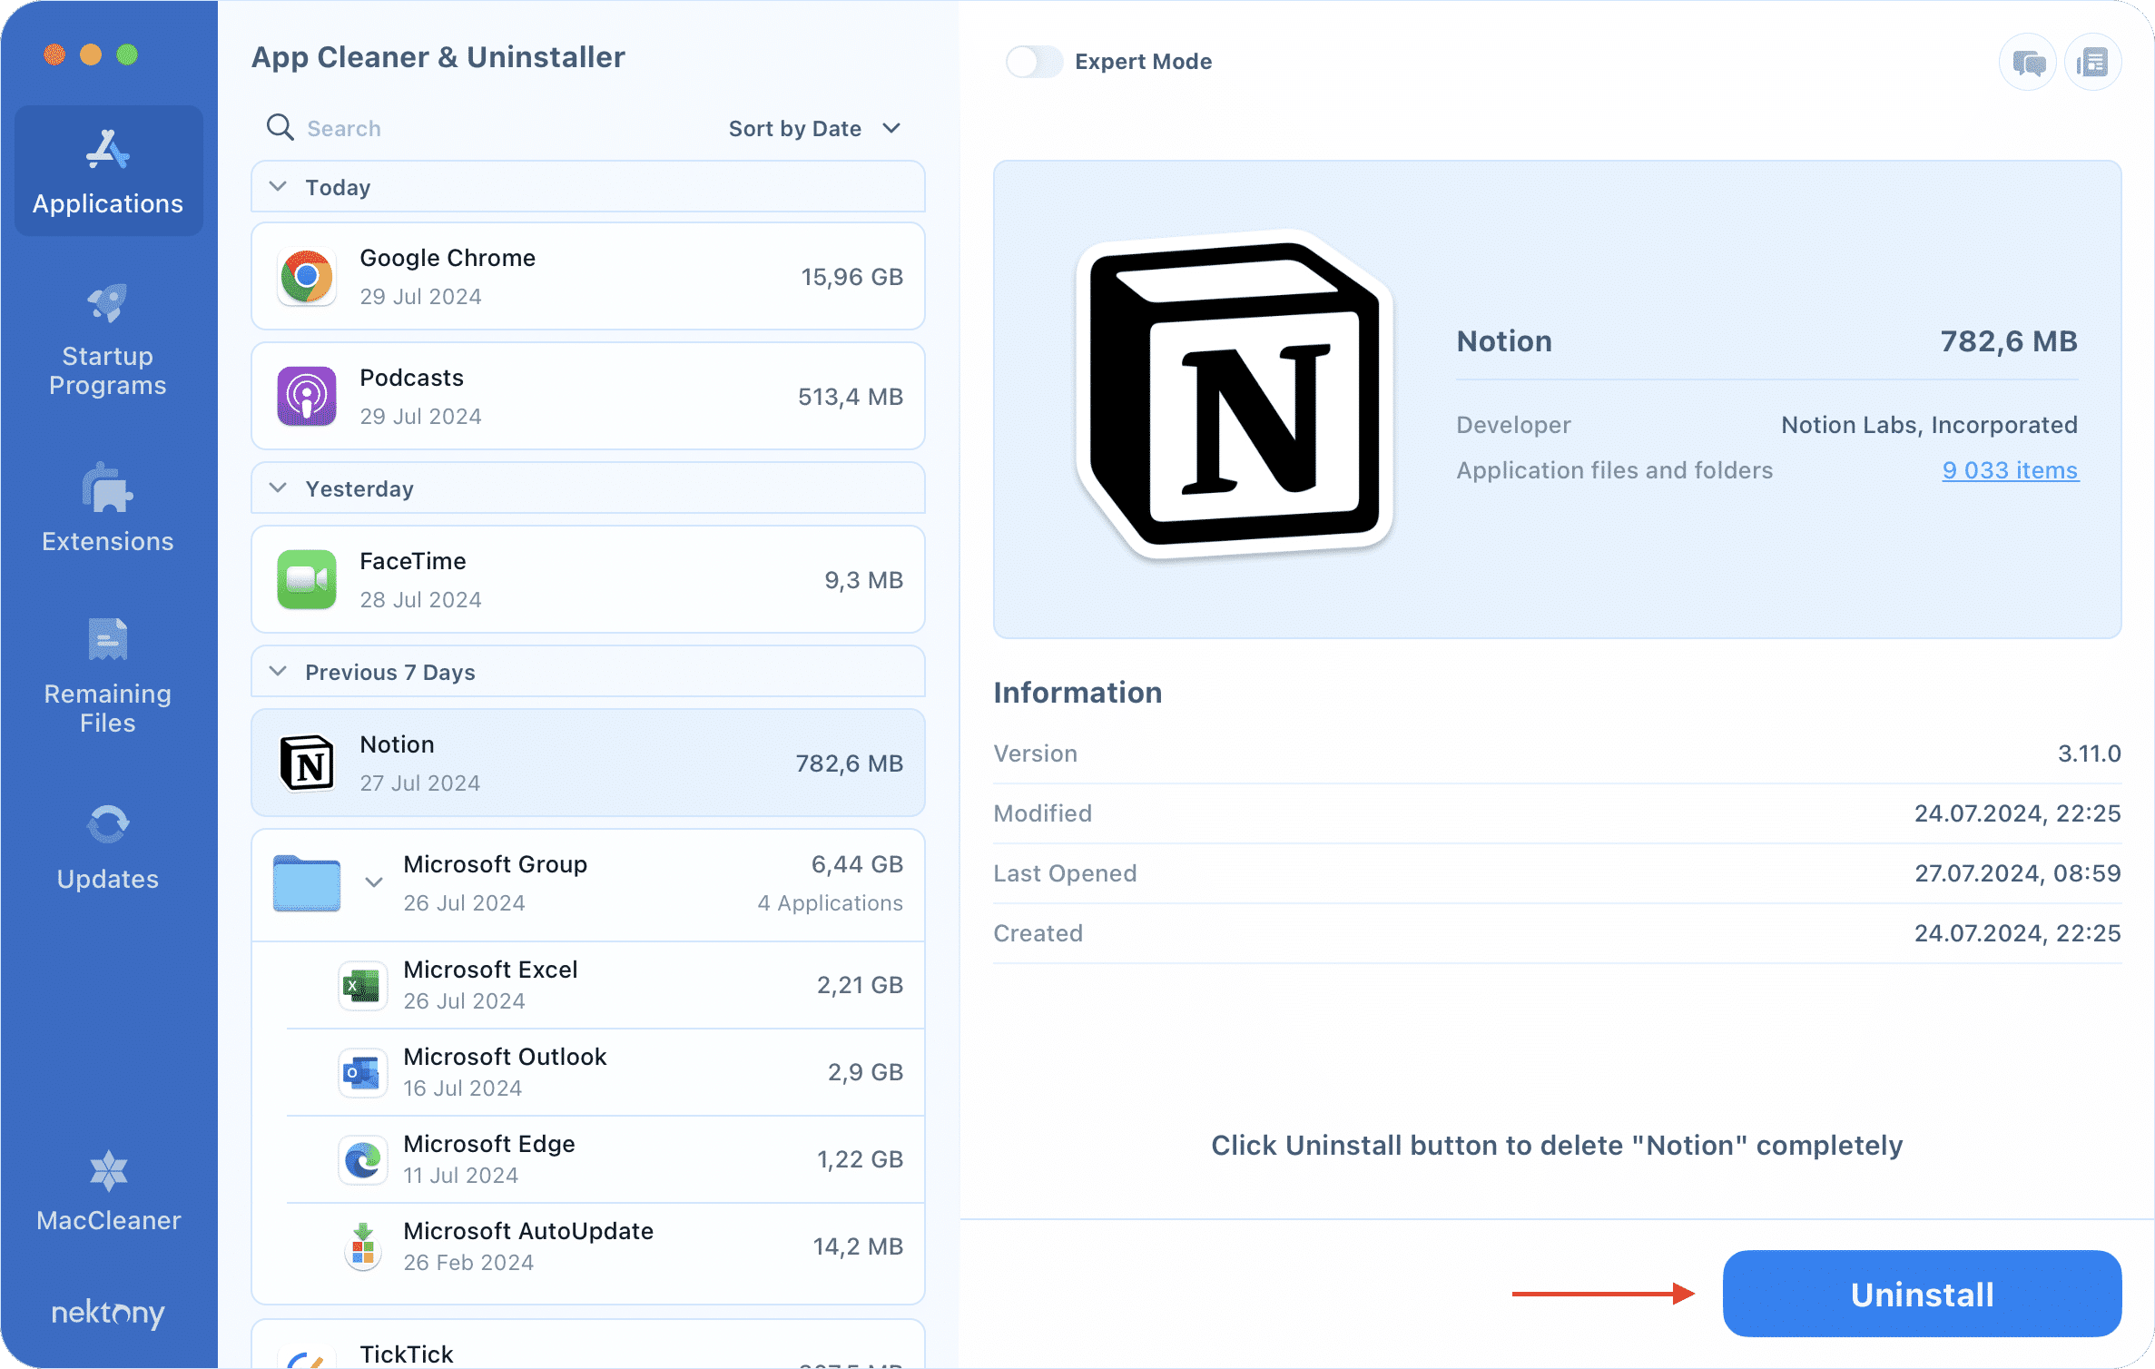Viewport: 2155px width, 1369px height.
Task: Open the news icon in the top-right corner
Action: pyautogui.click(x=2092, y=61)
